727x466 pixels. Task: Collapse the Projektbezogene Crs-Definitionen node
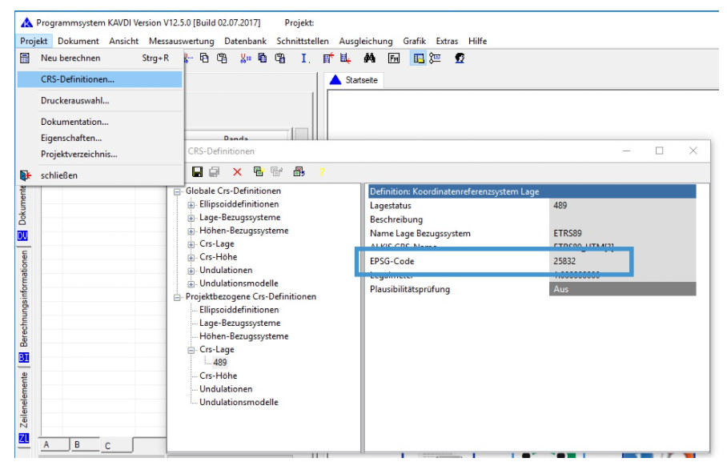coord(178,297)
